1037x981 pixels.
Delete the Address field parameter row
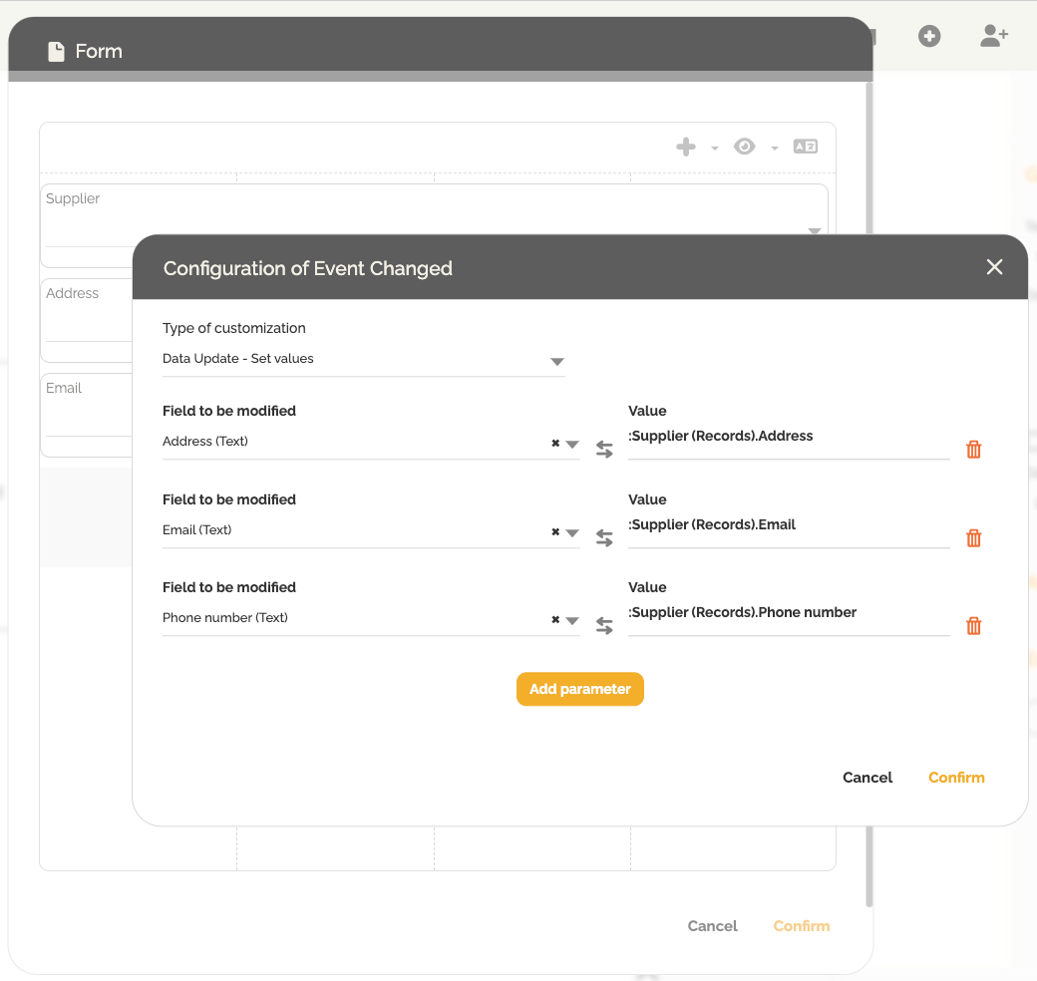pos(974,450)
